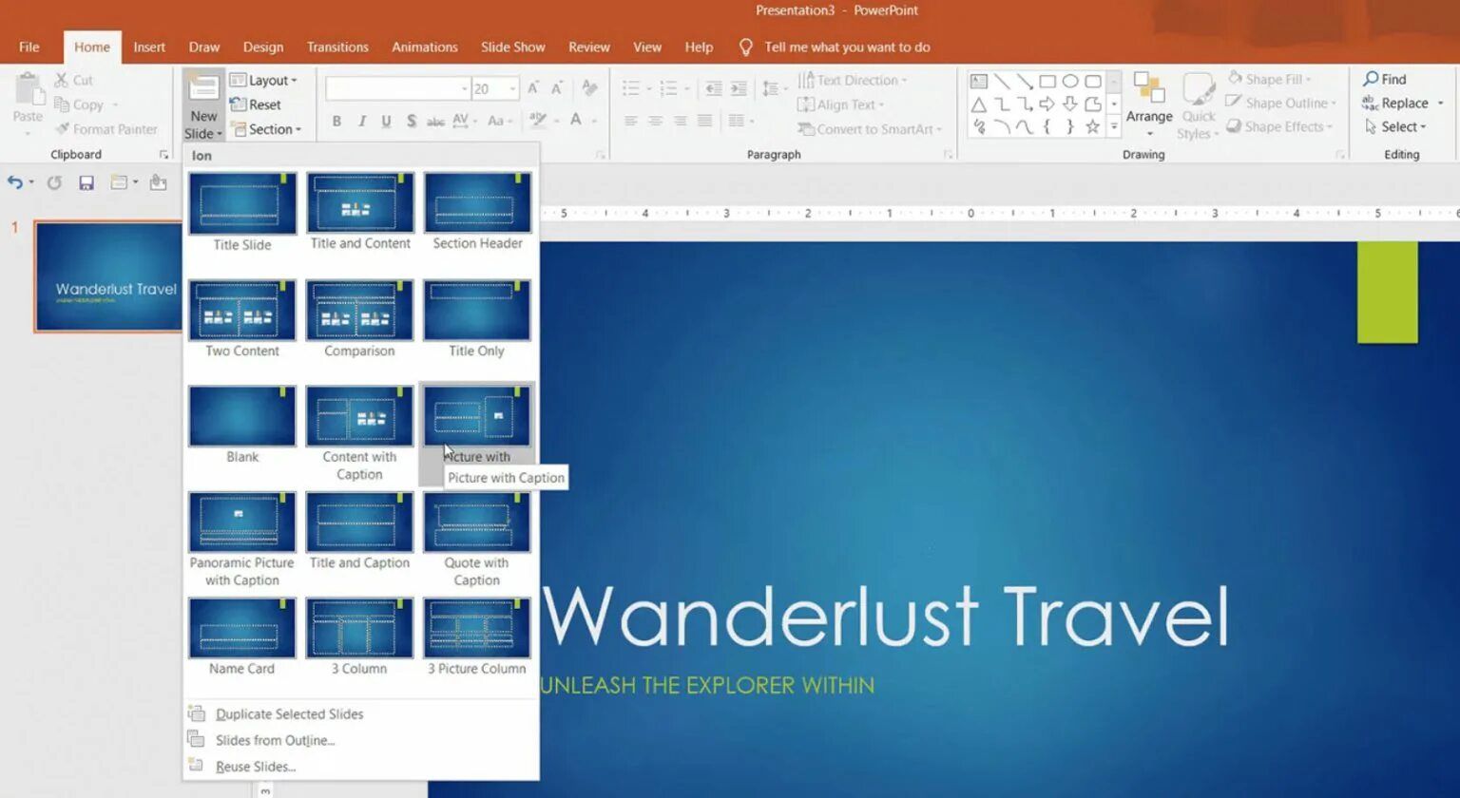This screenshot has height=798, width=1460.
Task: Open the font size dropdown showing 20
Action: [513, 88]
